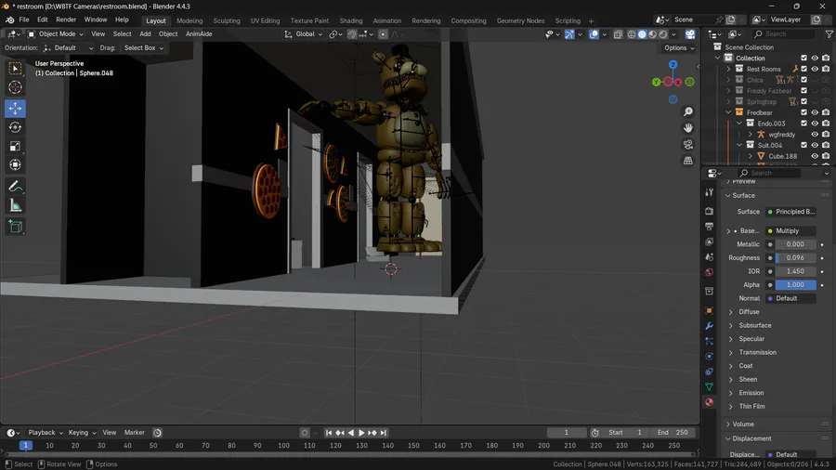Select the Select Box tool
836x470 pixels.
tap(16, 68)
